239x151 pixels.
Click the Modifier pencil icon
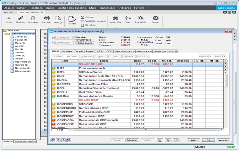(x=21, y=18)
